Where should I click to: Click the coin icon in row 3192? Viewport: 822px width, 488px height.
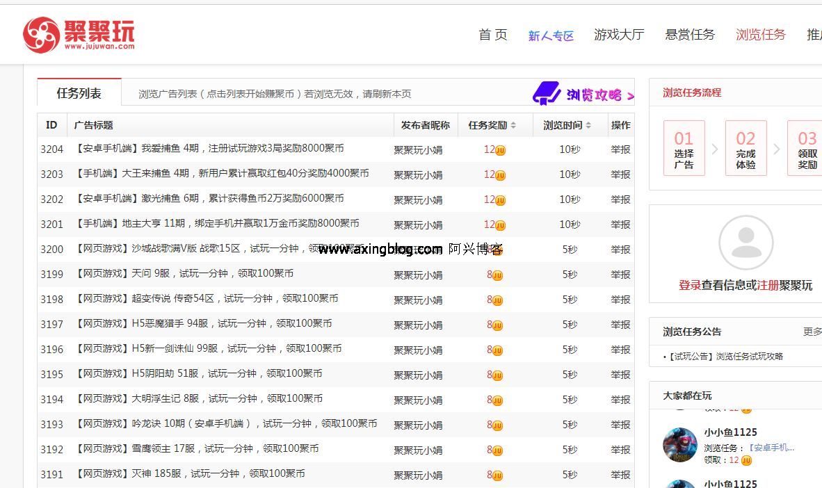497,450
